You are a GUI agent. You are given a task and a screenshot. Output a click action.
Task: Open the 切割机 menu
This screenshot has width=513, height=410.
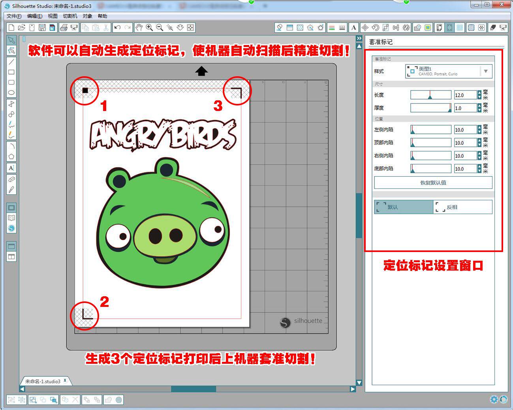pyautogui.click(x=70, y=16)
